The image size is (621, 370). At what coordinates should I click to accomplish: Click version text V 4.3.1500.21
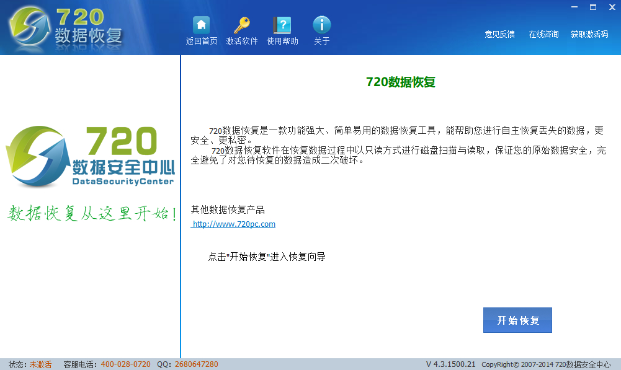coord(450,364)
